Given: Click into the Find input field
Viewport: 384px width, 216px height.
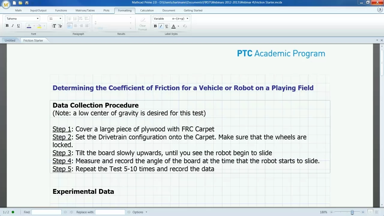Looking at the screenshot, I should 46,212.
